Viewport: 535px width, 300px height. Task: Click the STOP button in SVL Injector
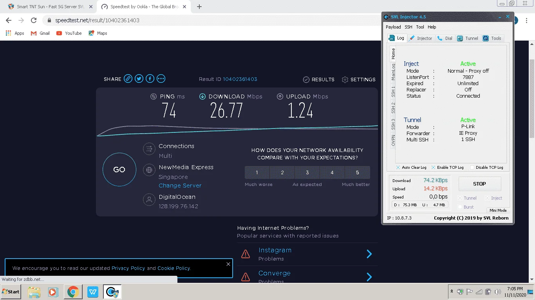pyautogui.click(x=479, y=184)
